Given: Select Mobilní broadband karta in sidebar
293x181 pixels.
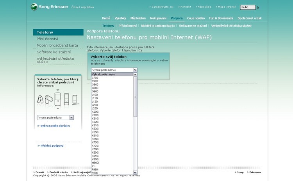Looking at the screenshot, I should (57, 45).
